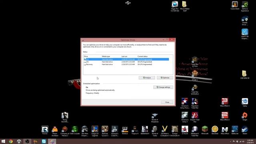Open the yellow folder above Origin icon
The image size is (256, 144).
tap(245, 75)
